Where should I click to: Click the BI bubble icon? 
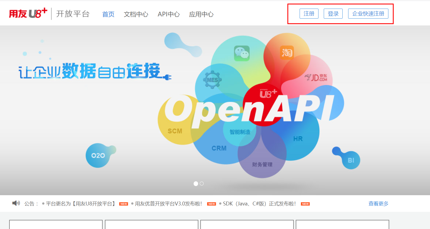[351, 160]
